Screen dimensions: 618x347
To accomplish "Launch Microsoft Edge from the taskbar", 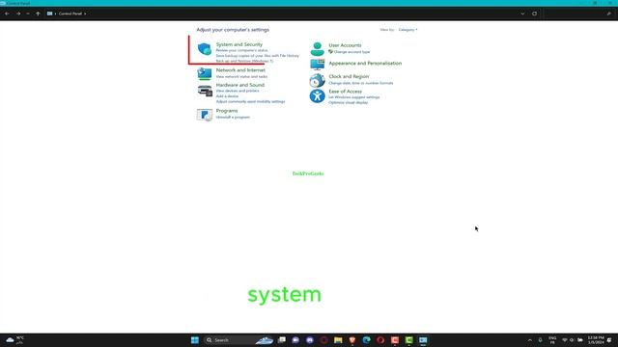I will [x=367, y=340].
